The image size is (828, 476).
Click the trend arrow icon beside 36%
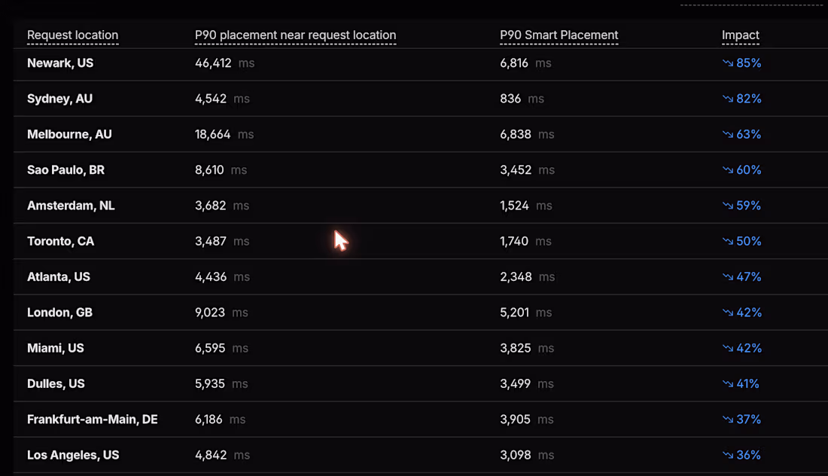[728, 455]
